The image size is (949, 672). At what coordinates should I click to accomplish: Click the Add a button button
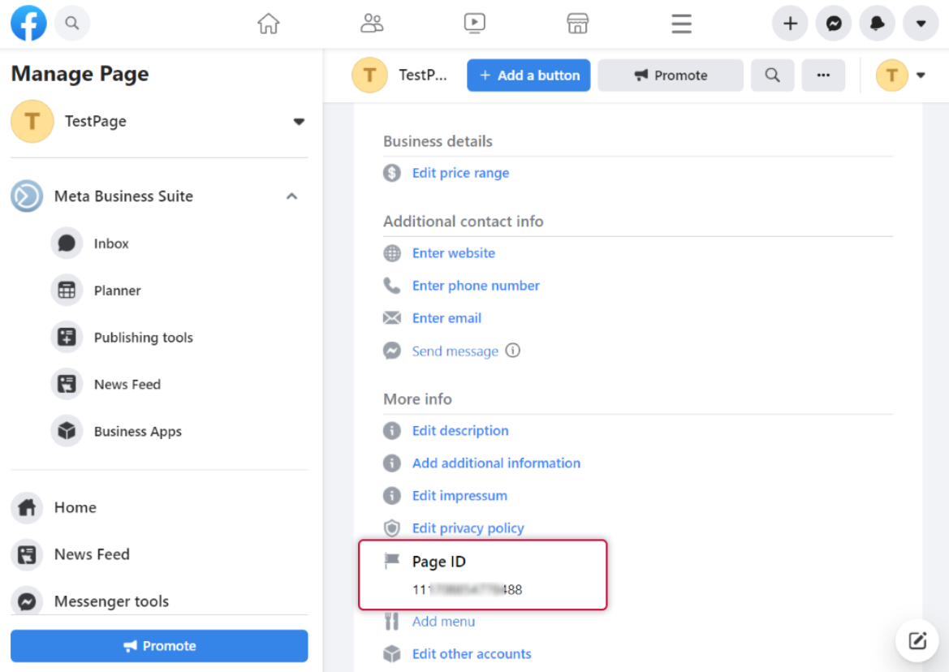click(528, 75)
